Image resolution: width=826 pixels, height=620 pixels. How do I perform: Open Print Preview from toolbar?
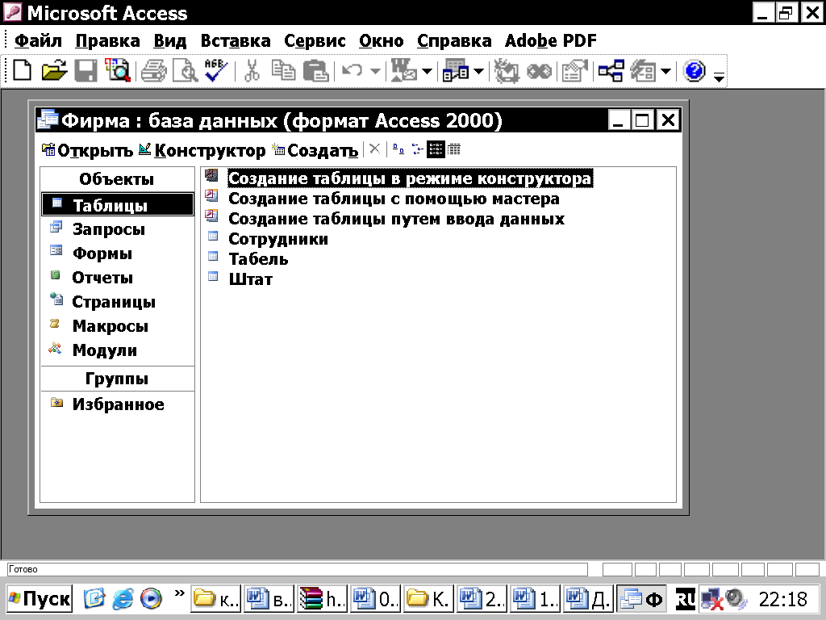click(185, 71)
